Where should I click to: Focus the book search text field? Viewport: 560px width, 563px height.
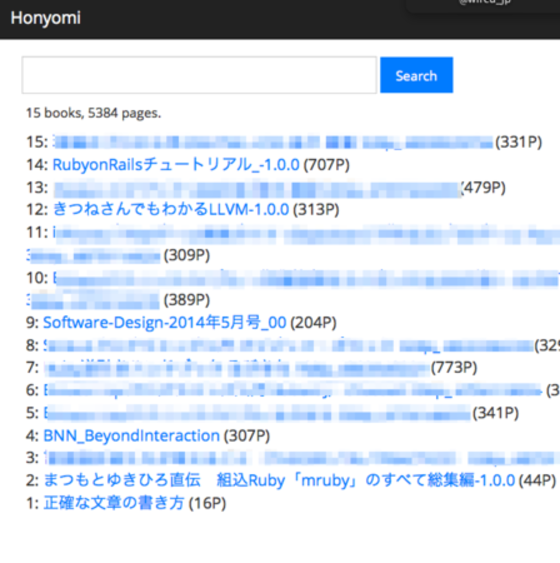(x=199, y=75)
